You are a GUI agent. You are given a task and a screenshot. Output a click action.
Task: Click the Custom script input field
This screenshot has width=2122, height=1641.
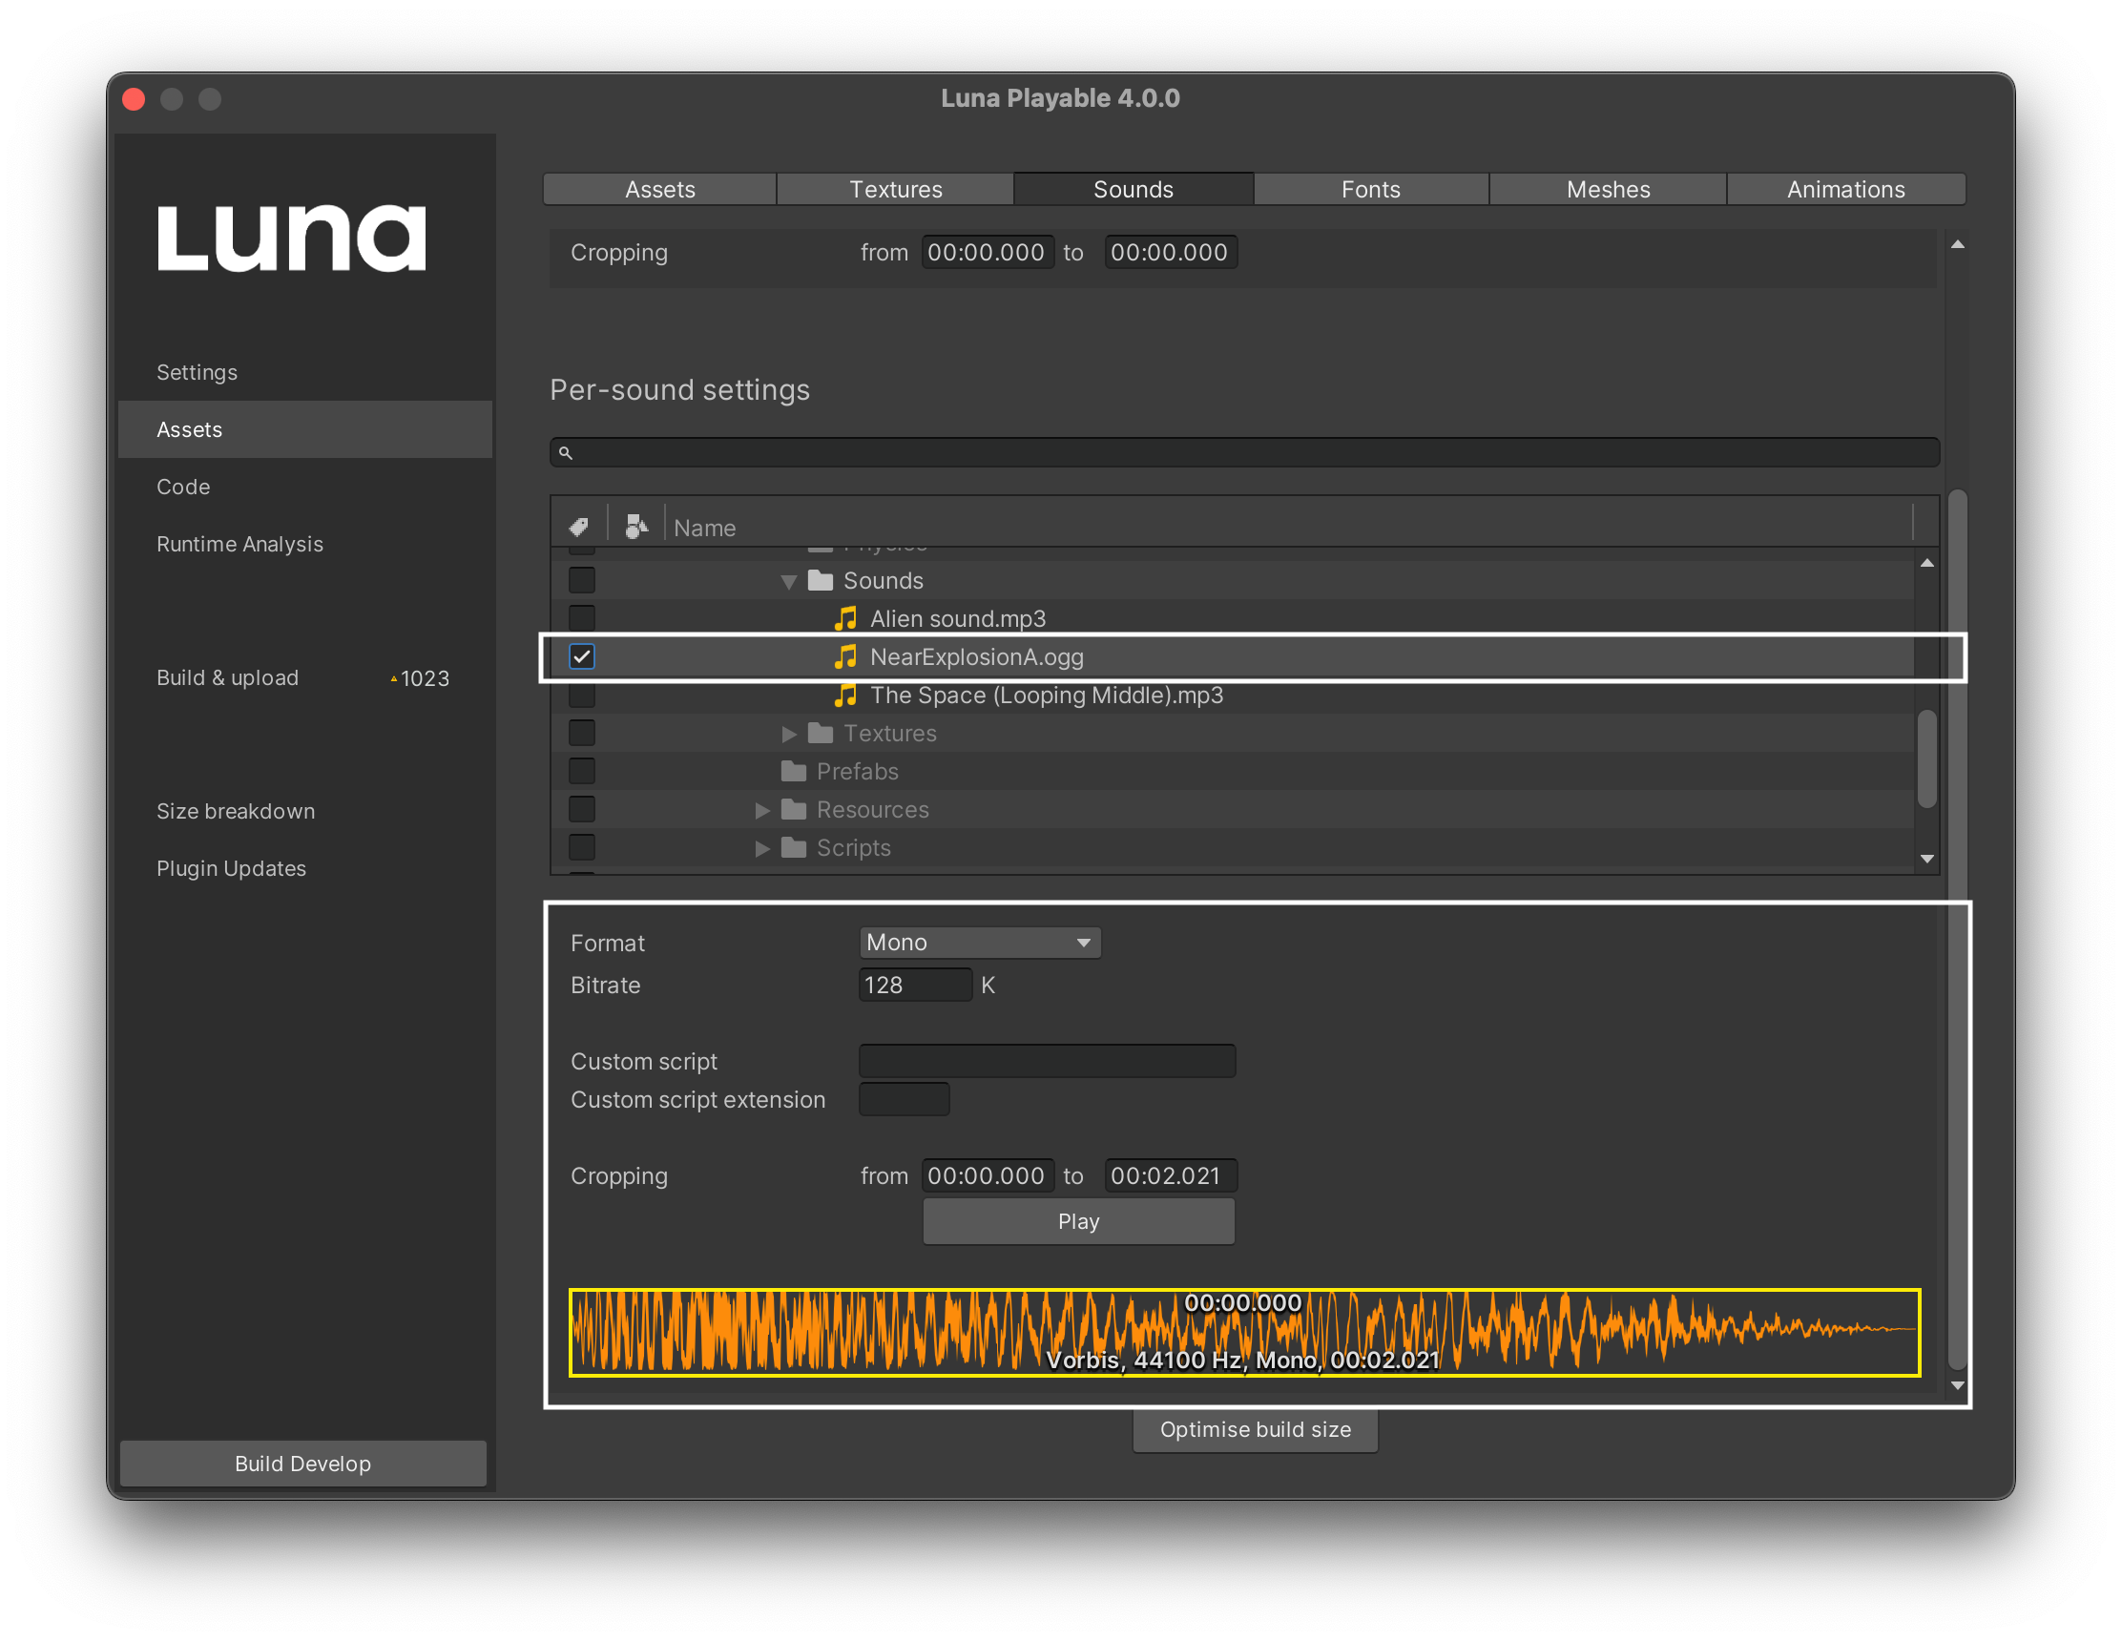pos(1048,1061)
